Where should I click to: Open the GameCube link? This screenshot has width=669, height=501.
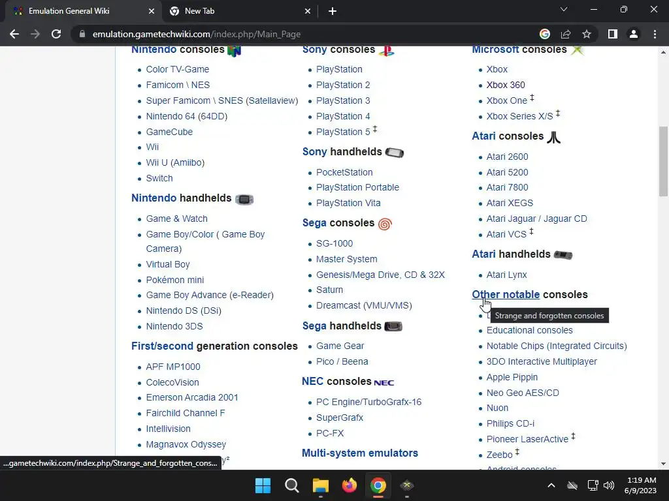169,132
